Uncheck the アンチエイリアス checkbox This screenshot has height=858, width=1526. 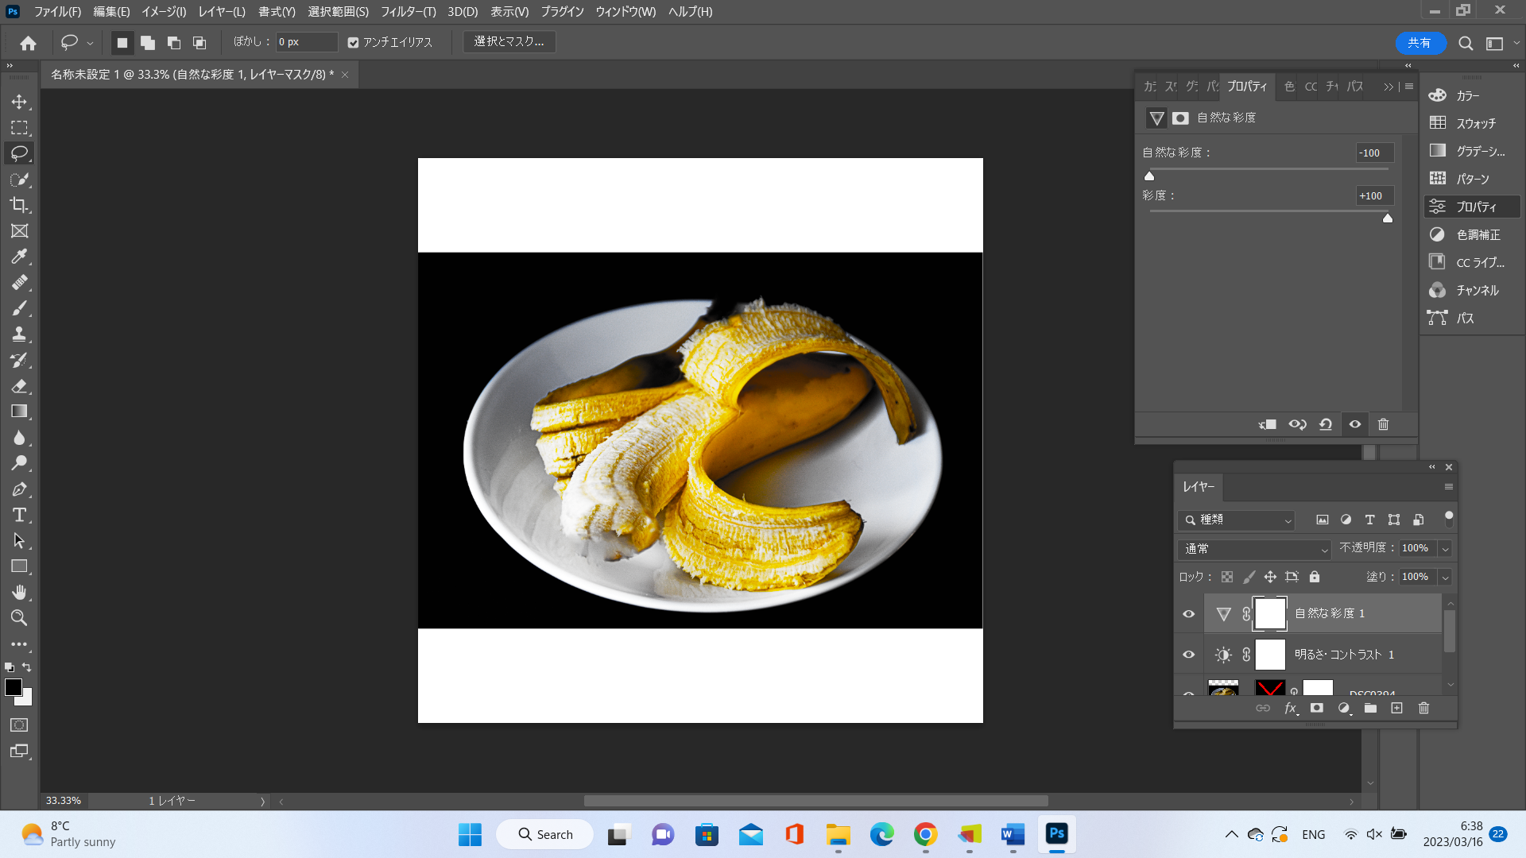pyautogui.click(x=354, y=43)
